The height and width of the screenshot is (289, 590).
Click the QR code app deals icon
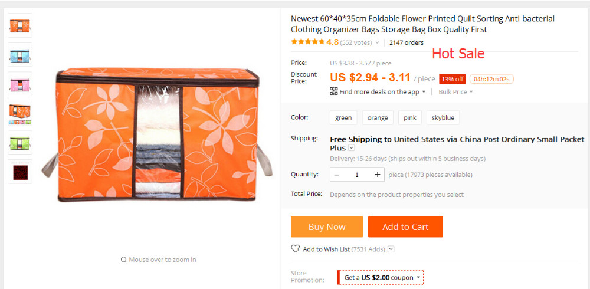click(x=333, y=91)
